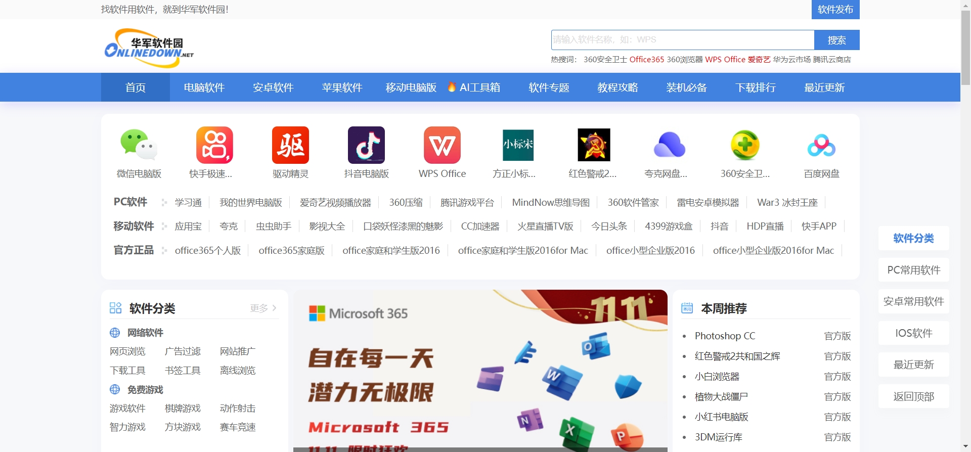Open the 软件专题 nav item
The width and height of the screenshot is (971, 452).
point(549,87)
